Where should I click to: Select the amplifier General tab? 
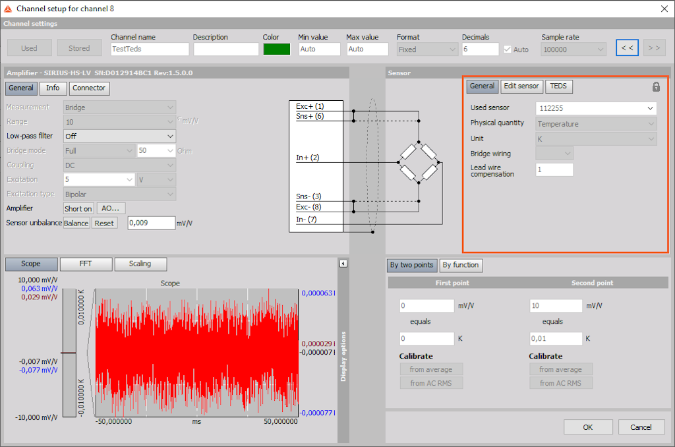(x=21, y=88)
